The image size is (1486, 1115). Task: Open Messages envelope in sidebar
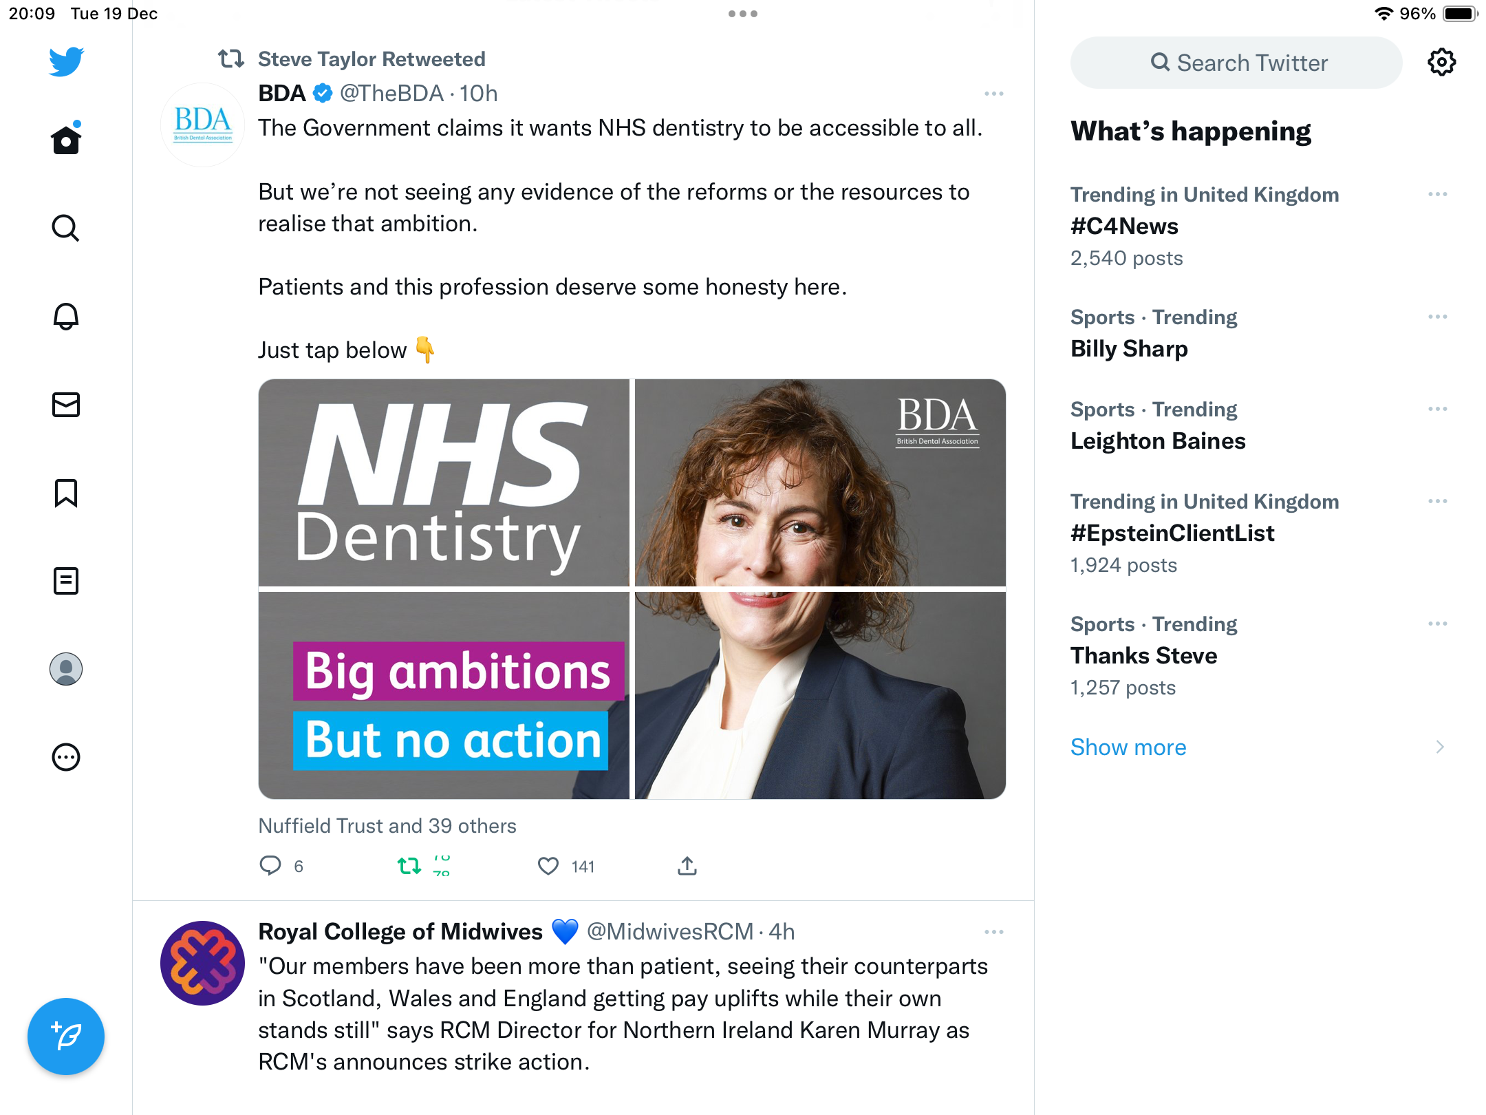pos(66,405)
